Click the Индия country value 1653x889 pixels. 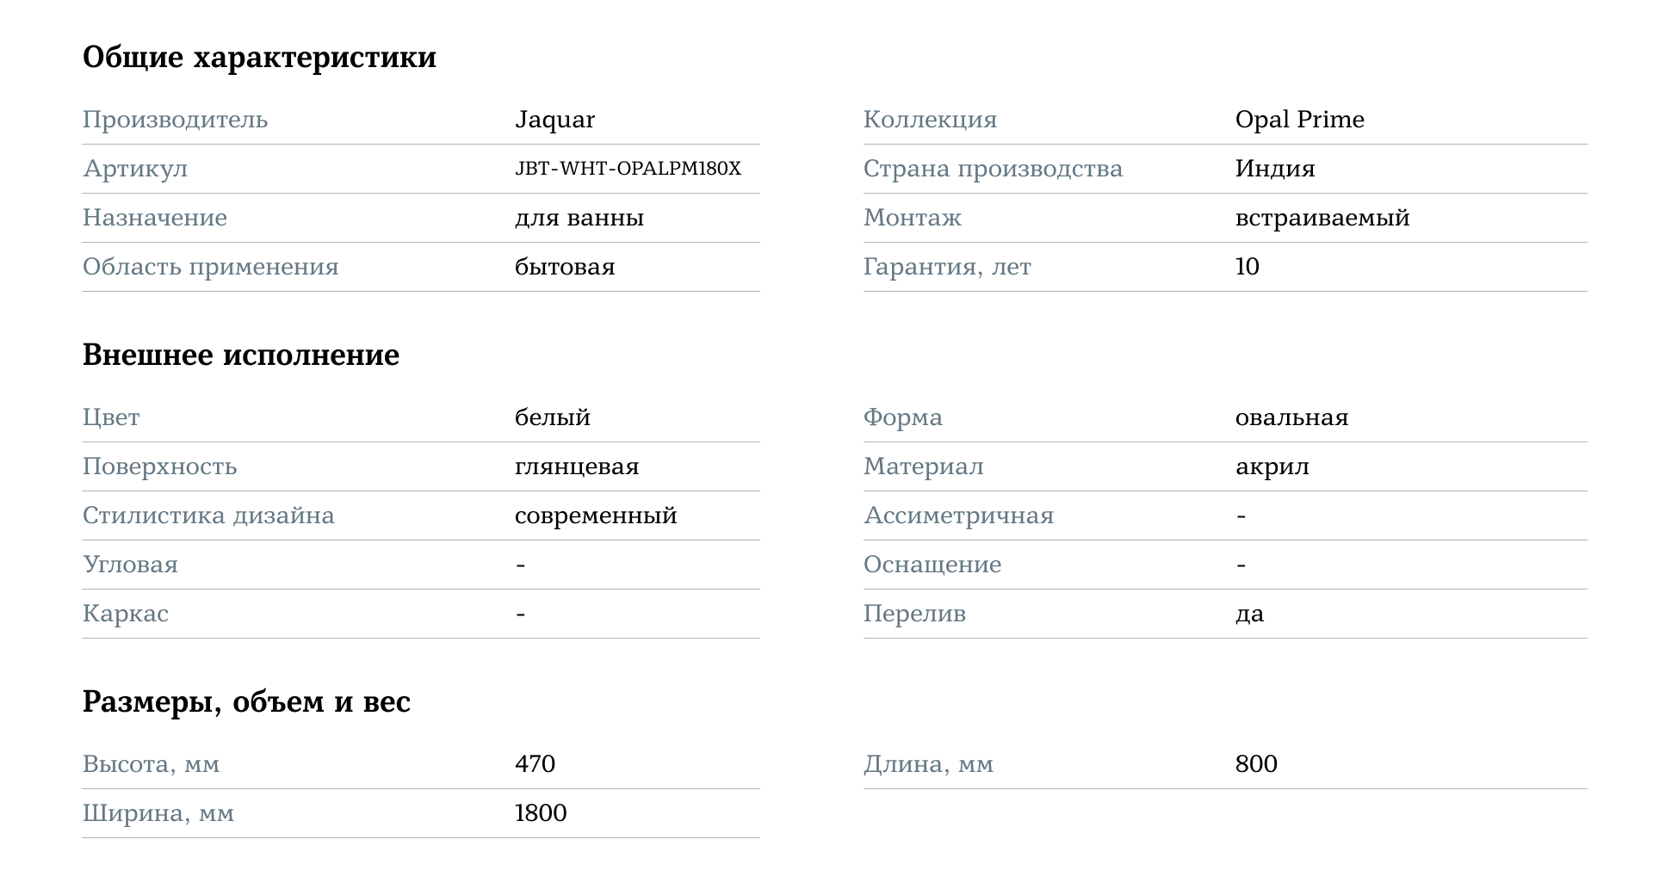tap(1274, 169)
